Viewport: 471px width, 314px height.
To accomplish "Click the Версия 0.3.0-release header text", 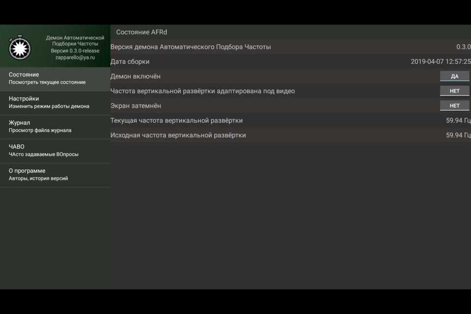I will coord(75,51).
